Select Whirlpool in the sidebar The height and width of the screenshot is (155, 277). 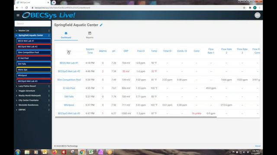34,75
